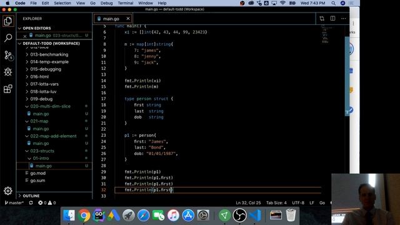Image resolution: width=400 pixels, height=225 pixels.
Task: Click the Spotlight search menu bar icon
Action: (333, 3)
